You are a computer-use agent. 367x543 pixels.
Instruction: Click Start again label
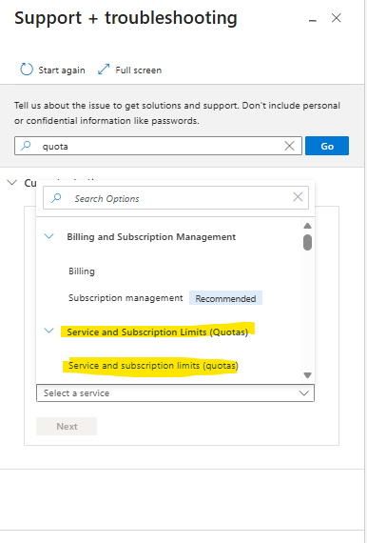coord(62,70)
